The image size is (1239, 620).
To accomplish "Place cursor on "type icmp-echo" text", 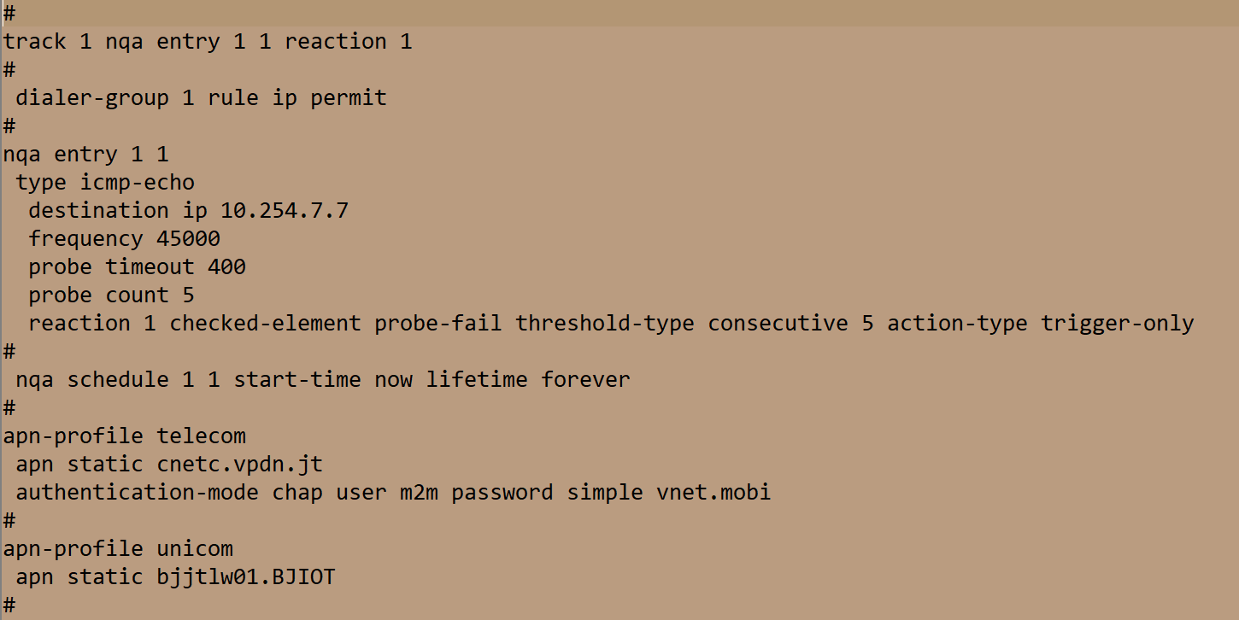I will [x=105, y=183].
